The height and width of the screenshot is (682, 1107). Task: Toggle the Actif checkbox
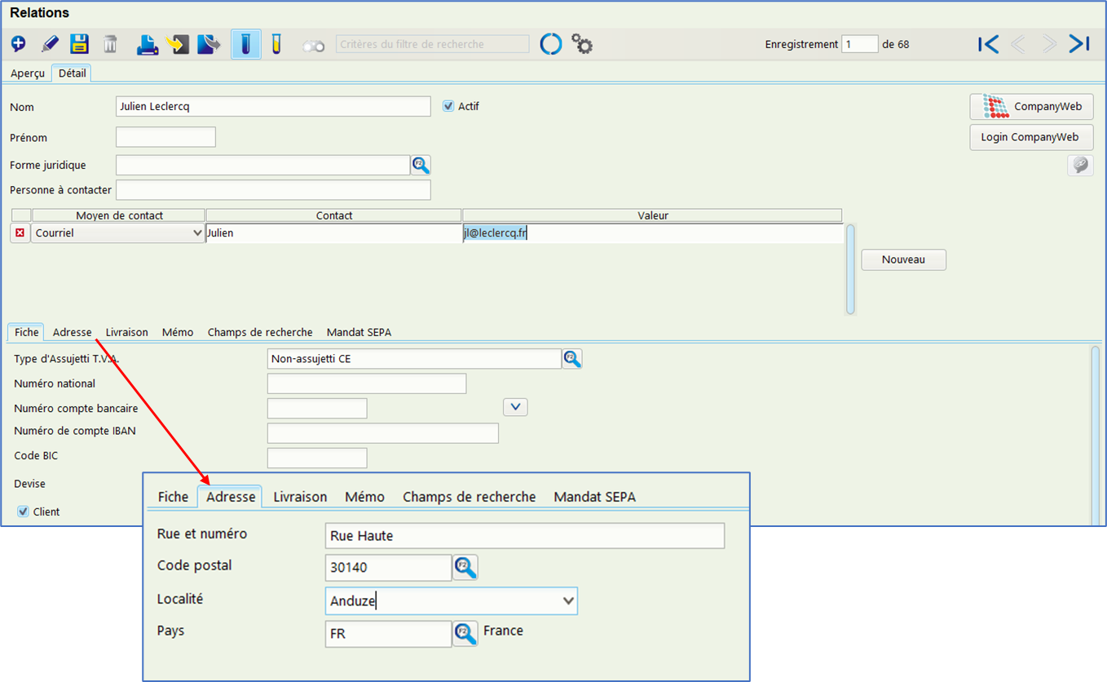448,106
